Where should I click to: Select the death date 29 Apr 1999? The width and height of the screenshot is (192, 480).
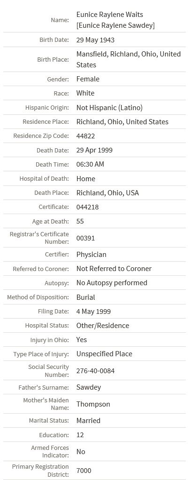pos(94,150)
